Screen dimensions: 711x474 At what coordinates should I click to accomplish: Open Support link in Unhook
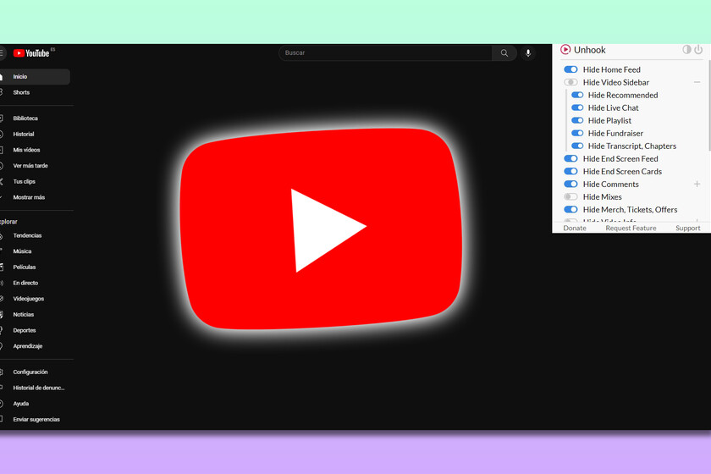[x=688, y=229]
